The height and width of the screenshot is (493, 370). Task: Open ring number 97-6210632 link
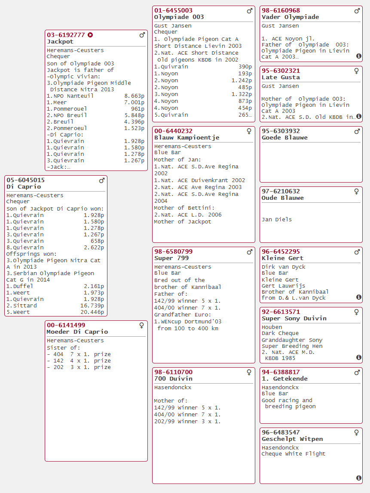(281, 191)
